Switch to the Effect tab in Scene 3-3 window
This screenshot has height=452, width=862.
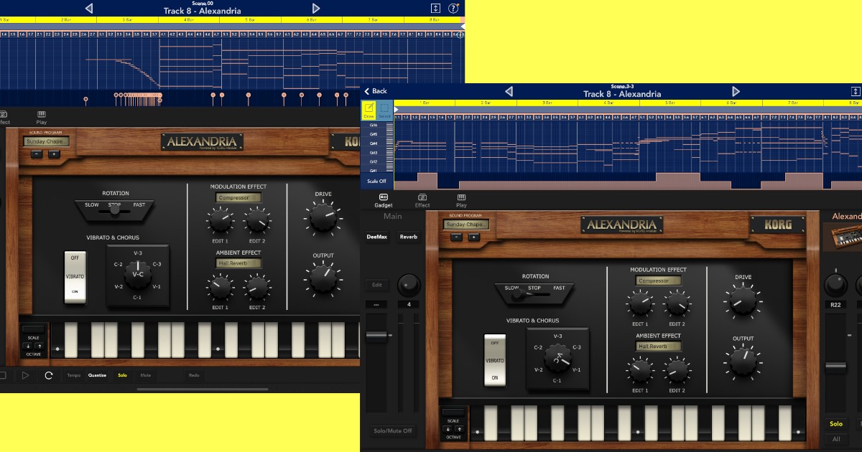tap(422, 200)
